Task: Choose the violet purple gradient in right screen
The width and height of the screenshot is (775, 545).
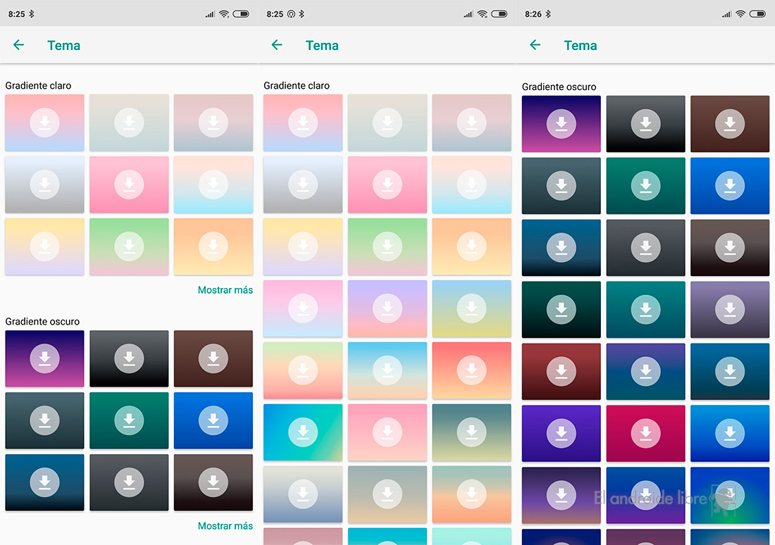Action: pos(561,433)
